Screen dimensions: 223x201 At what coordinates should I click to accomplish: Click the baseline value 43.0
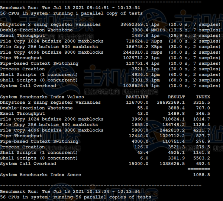pos(143,114)
